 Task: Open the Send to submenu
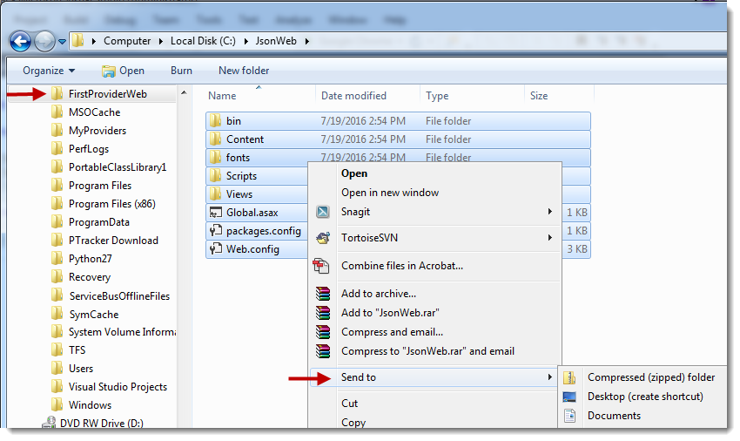point(435,377)
